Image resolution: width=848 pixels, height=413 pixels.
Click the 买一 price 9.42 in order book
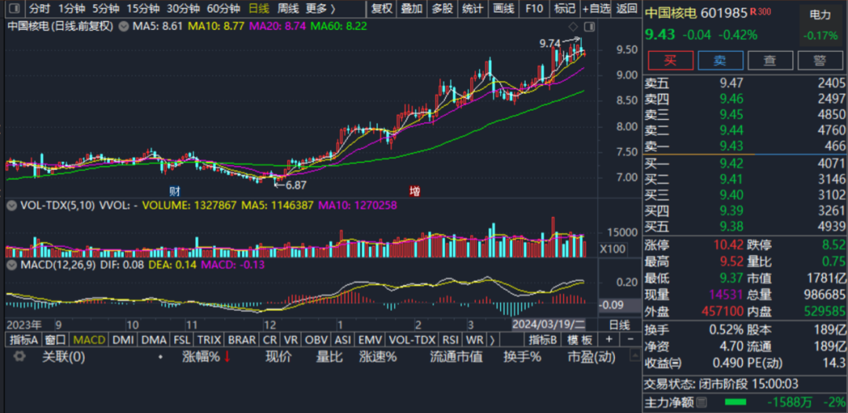click(732, 164)
